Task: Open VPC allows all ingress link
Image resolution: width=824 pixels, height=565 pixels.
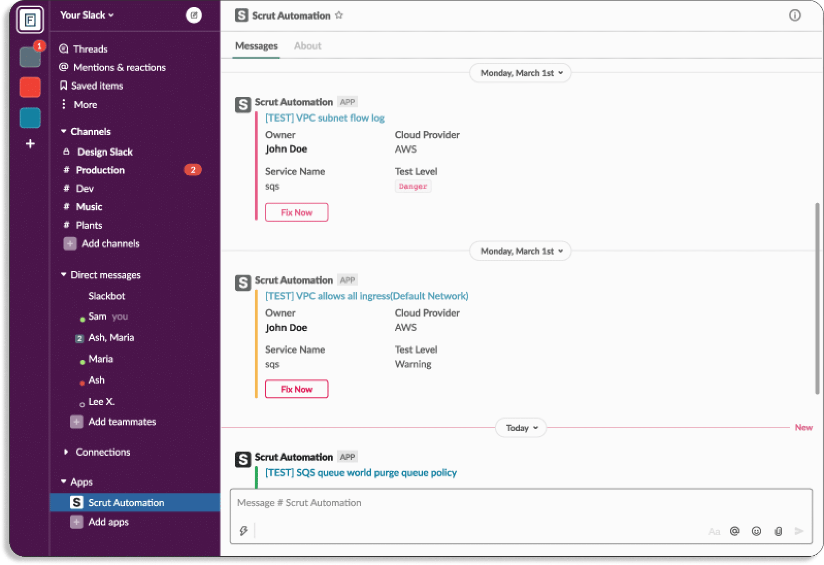Action: 367,296
